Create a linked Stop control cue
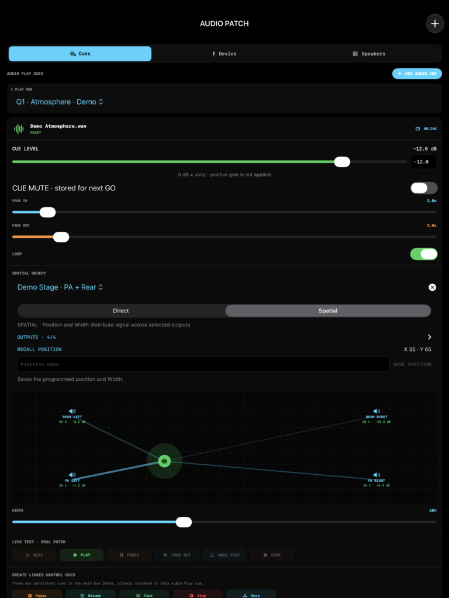 [198, 594]
